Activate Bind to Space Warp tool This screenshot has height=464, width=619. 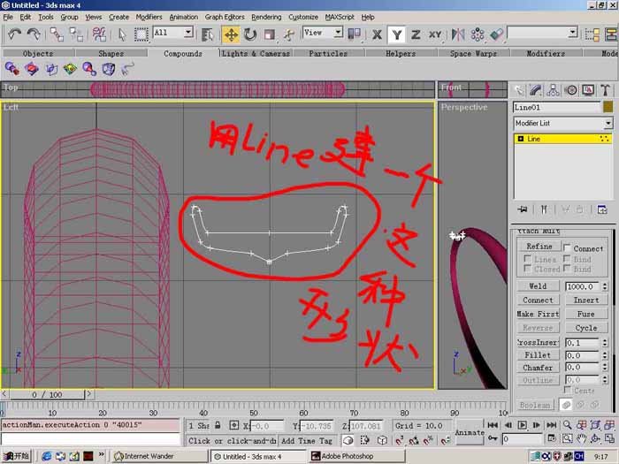click(x=99, y=34)
